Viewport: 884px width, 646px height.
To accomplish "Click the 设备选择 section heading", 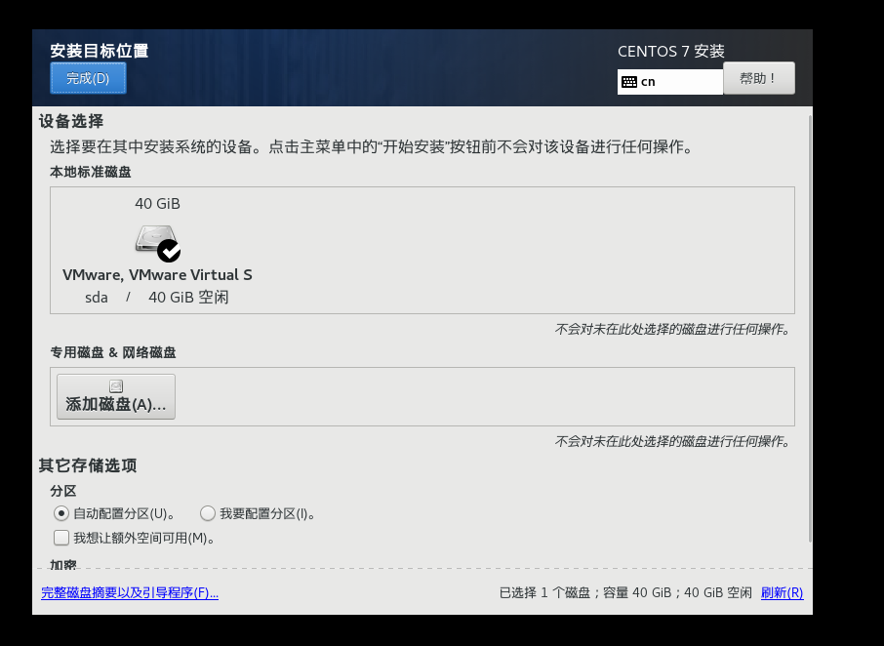I will 71,121.
